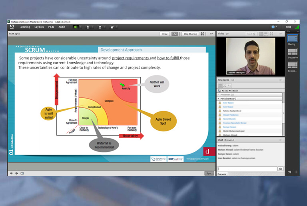Click the PSM.pptx pod title
Screen dimensions: 307x206
[14, 34]
